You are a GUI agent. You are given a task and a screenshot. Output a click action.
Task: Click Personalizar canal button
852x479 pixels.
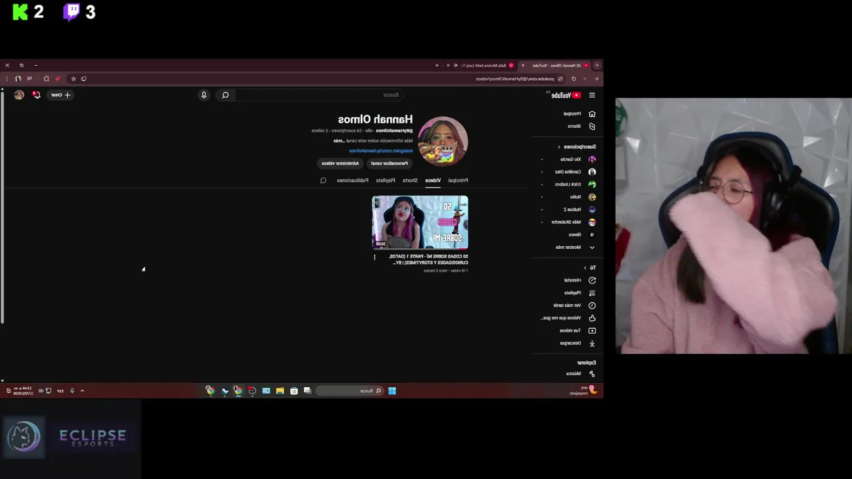pyautogui.click(x=389, y=163)
